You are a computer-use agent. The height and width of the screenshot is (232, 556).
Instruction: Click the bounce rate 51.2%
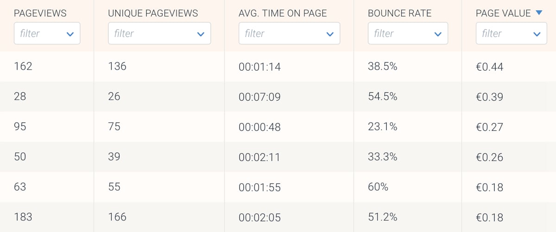(x=382, y=217)
